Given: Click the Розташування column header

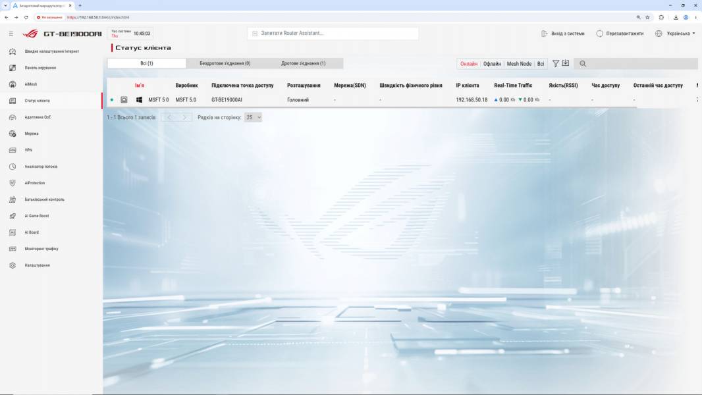Looking at the screenshot, I should (x=304, y=86).
